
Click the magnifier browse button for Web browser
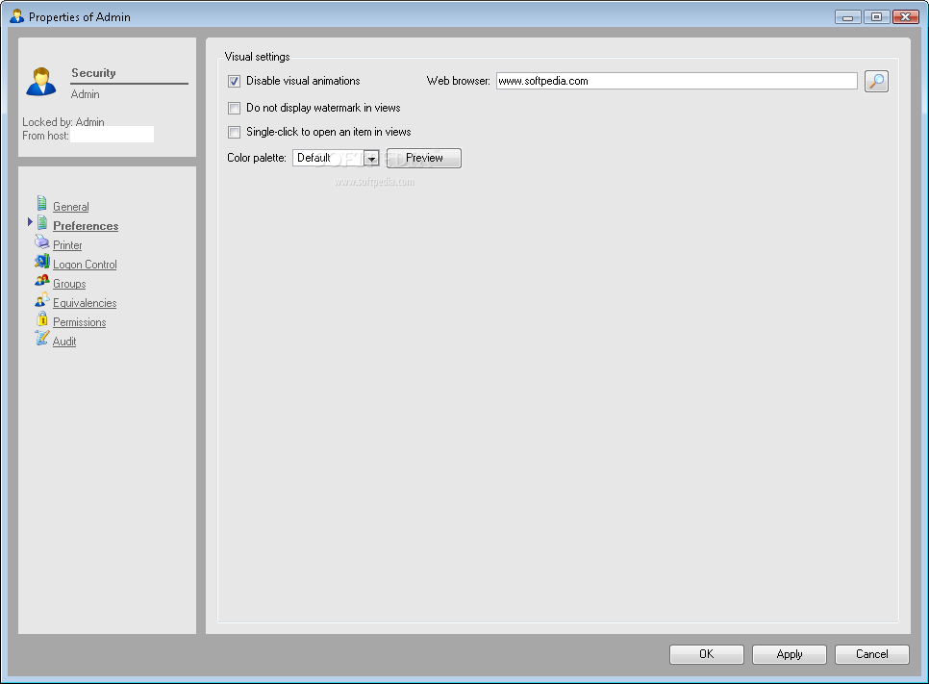(876, 81)
